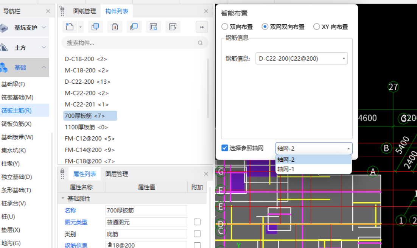Click the 搜索构件 search field

[135, 43]
